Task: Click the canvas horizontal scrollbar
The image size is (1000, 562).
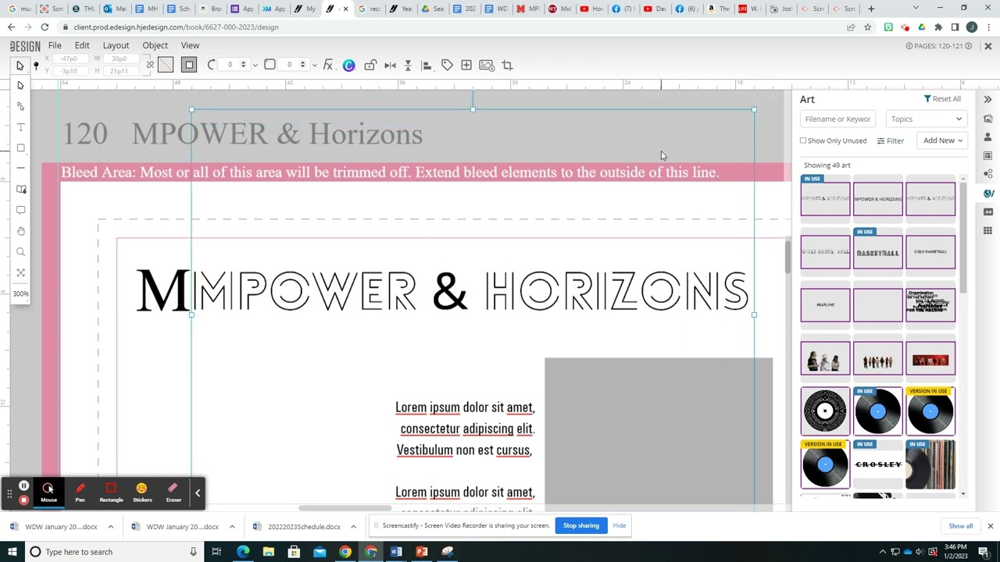Action: (x=345, y=508)
